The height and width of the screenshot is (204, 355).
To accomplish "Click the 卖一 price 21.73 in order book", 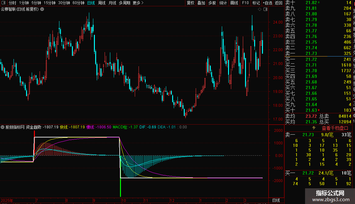I will point(311,54).
